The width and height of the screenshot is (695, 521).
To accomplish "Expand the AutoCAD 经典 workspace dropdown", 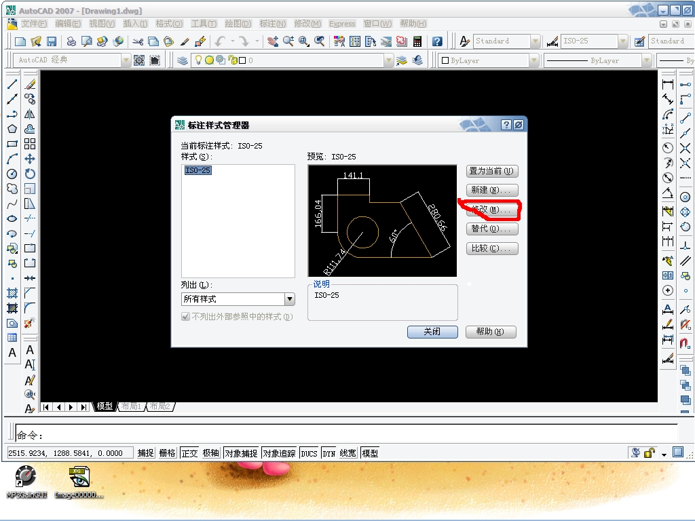I will coord(126,60).
